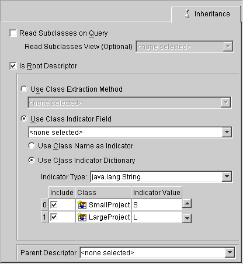This screenshot has width=243, height=264.
Task: Edit the indicator value S
Action: tap(157, 205)
